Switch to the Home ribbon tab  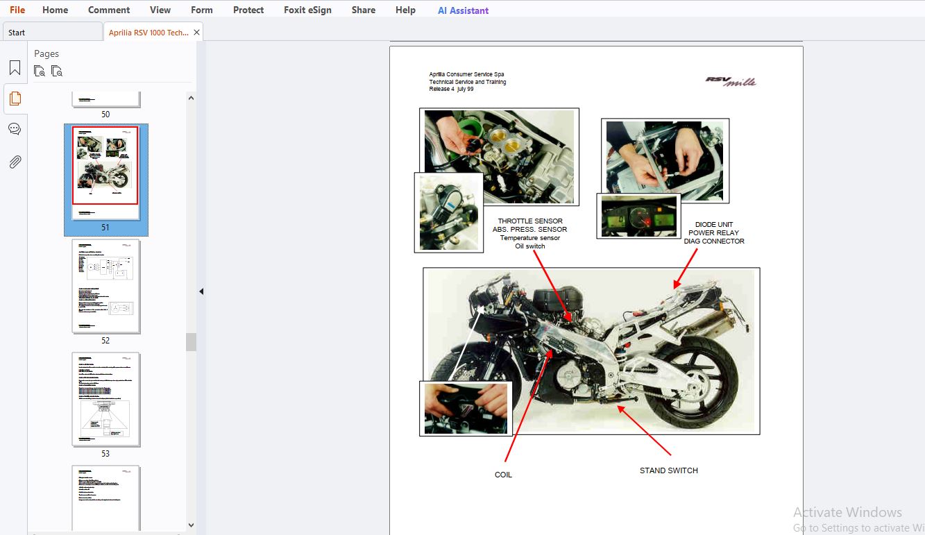click(x=55, y=10)
